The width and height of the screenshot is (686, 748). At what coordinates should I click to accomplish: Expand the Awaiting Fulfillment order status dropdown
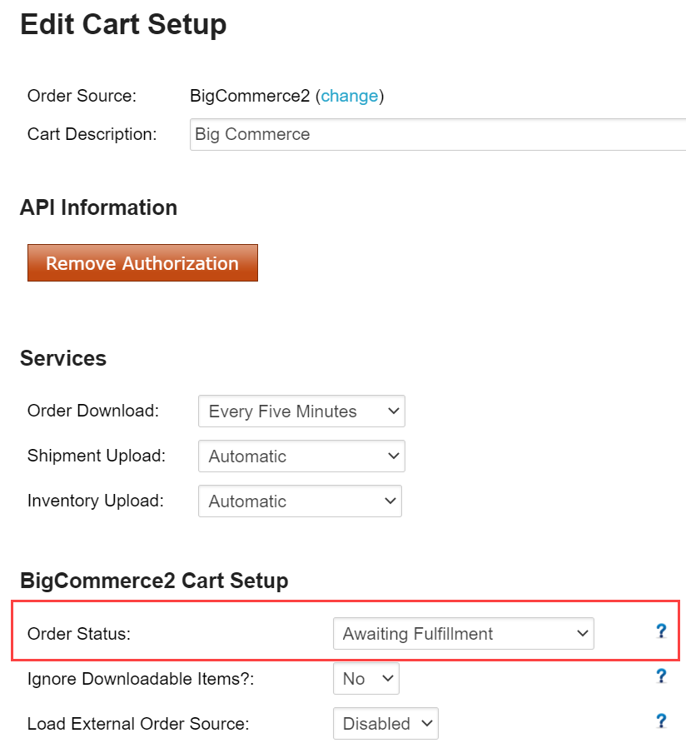[464, 634]
